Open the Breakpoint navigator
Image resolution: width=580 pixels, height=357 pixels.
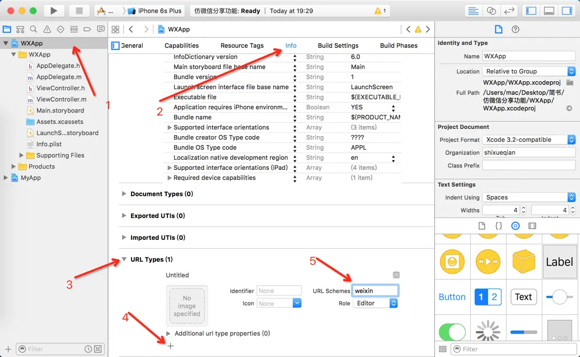pyautogui.click(x=87, y=29)
